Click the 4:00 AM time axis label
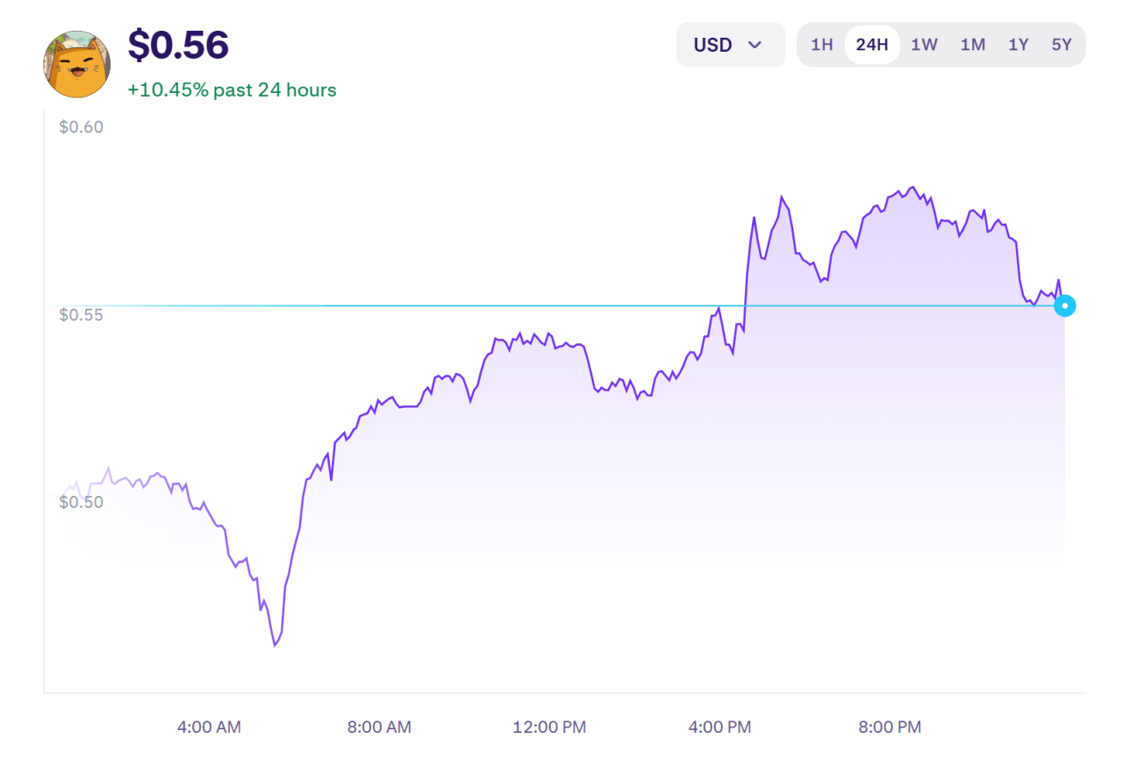 (209, 727)
